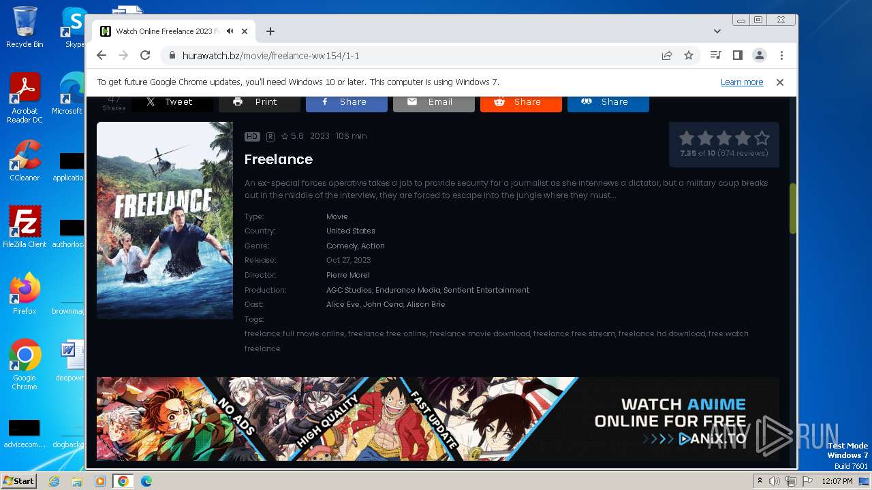Image resolution: width=872 pixels, height=490 pixels.
Task: Open the Recycle Bin desktop icon
Action: point(25,27)
